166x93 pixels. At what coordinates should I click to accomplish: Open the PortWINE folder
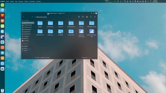click(x=61, y=32)
